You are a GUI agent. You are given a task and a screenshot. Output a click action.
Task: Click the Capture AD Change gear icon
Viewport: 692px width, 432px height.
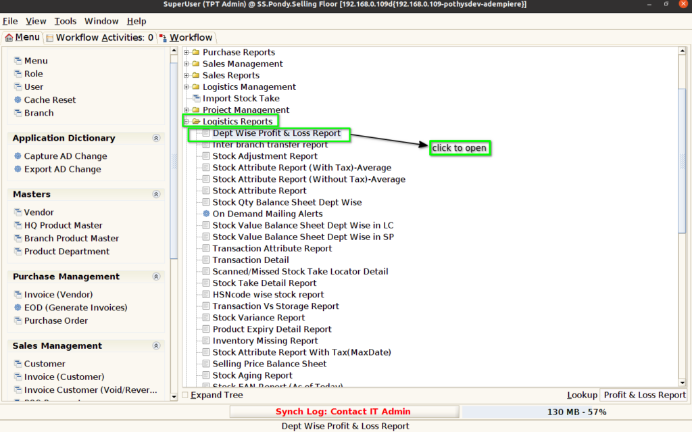(18, 155)
